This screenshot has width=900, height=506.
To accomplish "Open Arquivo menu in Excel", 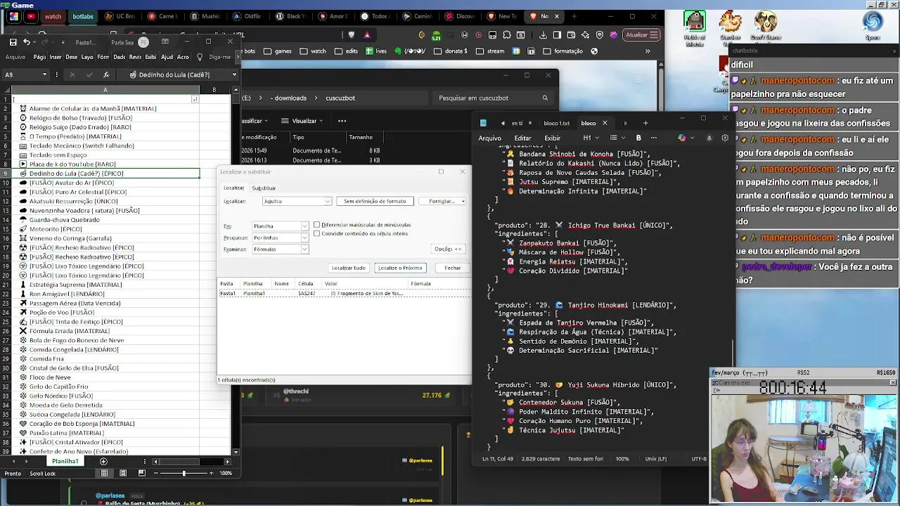I will (x=15, y=57).
